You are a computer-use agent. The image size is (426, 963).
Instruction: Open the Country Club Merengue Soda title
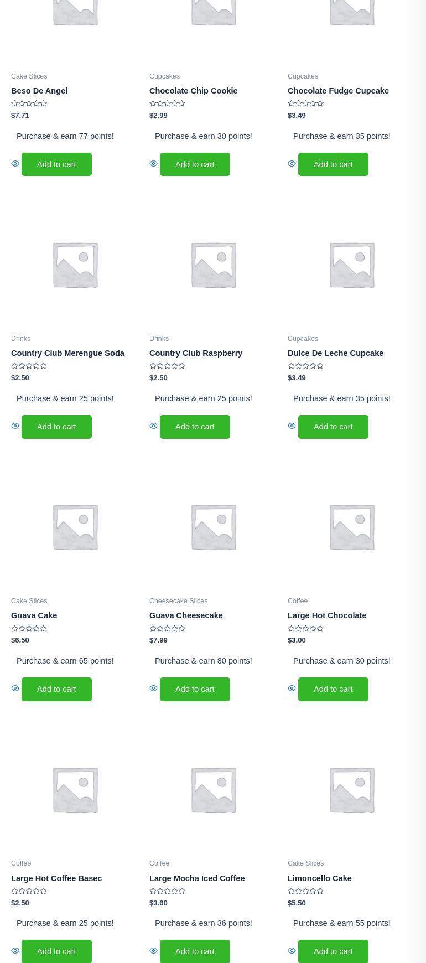(x=67, y=353)
